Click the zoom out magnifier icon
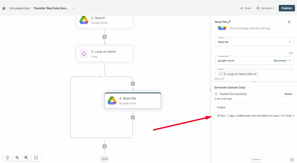 coord(17,157)
